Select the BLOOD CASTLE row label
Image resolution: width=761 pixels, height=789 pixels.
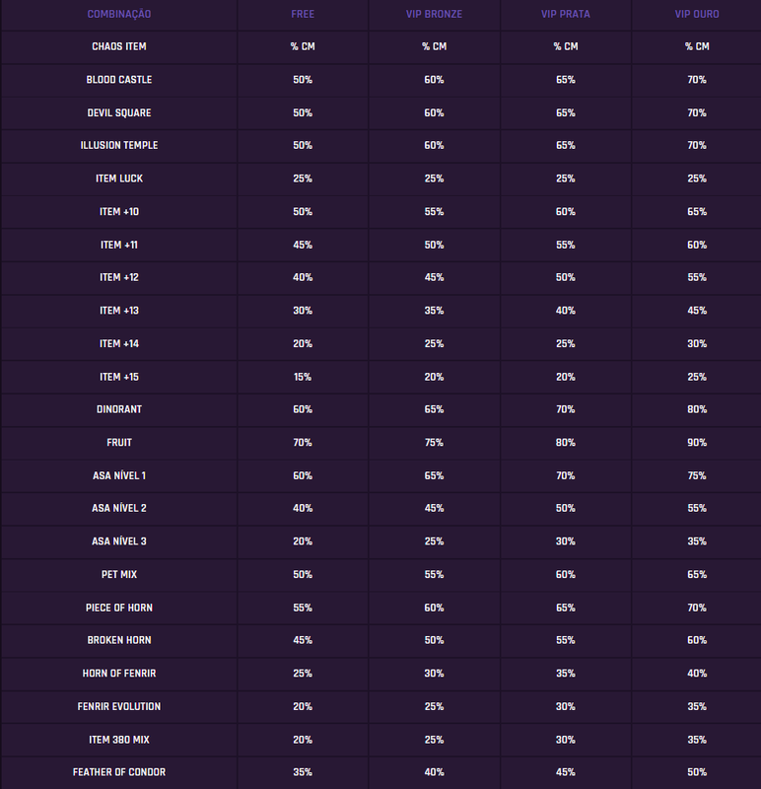pos(119,80)
